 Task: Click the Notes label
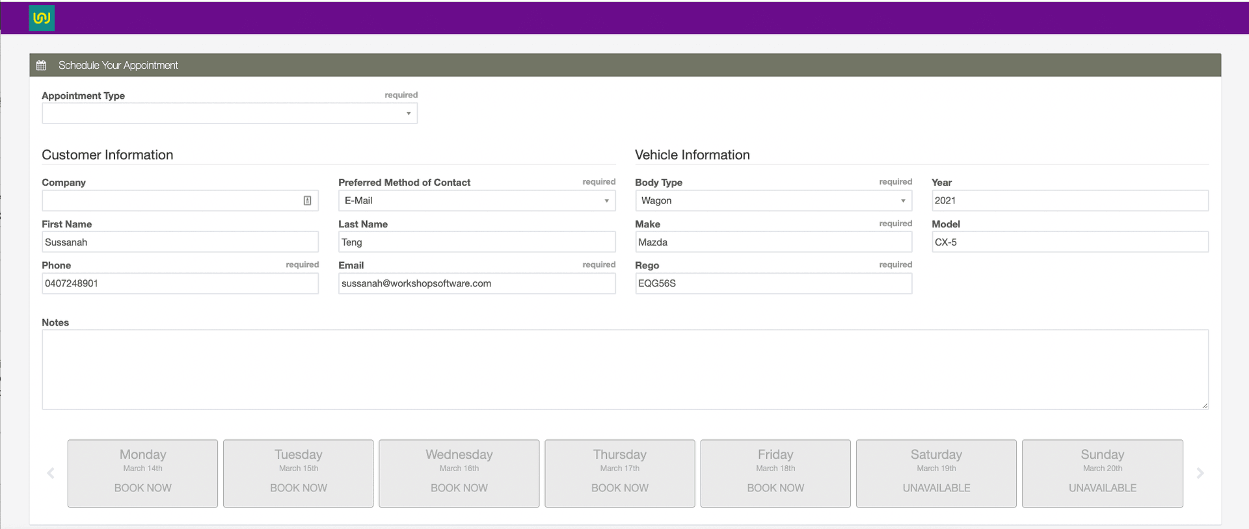(55, 322)
